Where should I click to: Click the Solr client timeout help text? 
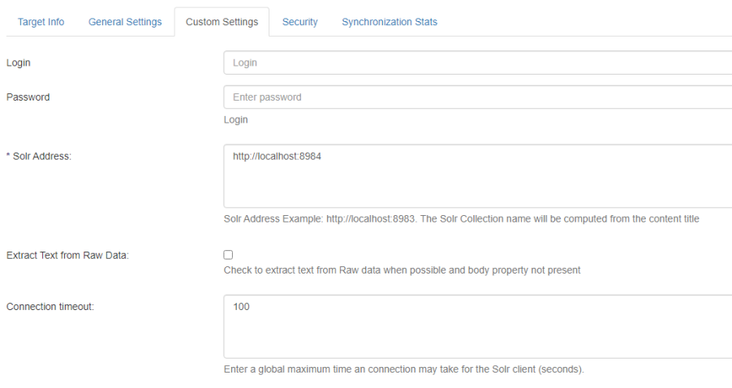(x=403, y=369)
